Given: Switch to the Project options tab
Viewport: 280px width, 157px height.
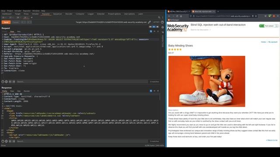Looking at the screenshot, I should pyautogui.click(x=114, y=14).
